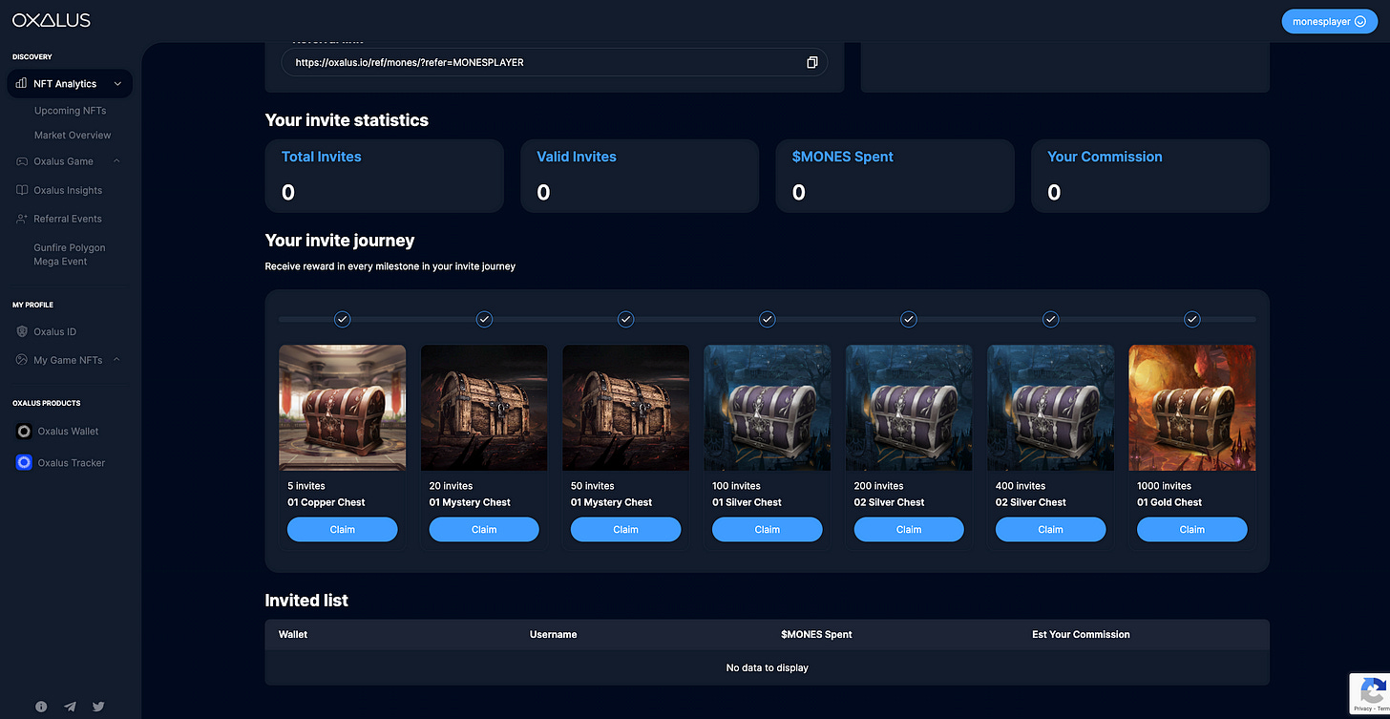
Task: Click the Est Your Commission column header
Action: [1081, 634]
